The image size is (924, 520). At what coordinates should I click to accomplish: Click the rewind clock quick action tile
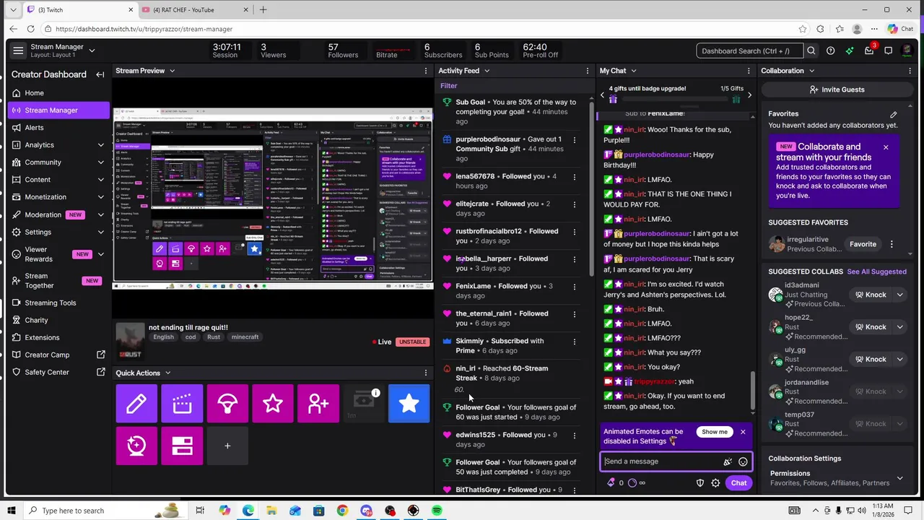click(x=136, y=446)
